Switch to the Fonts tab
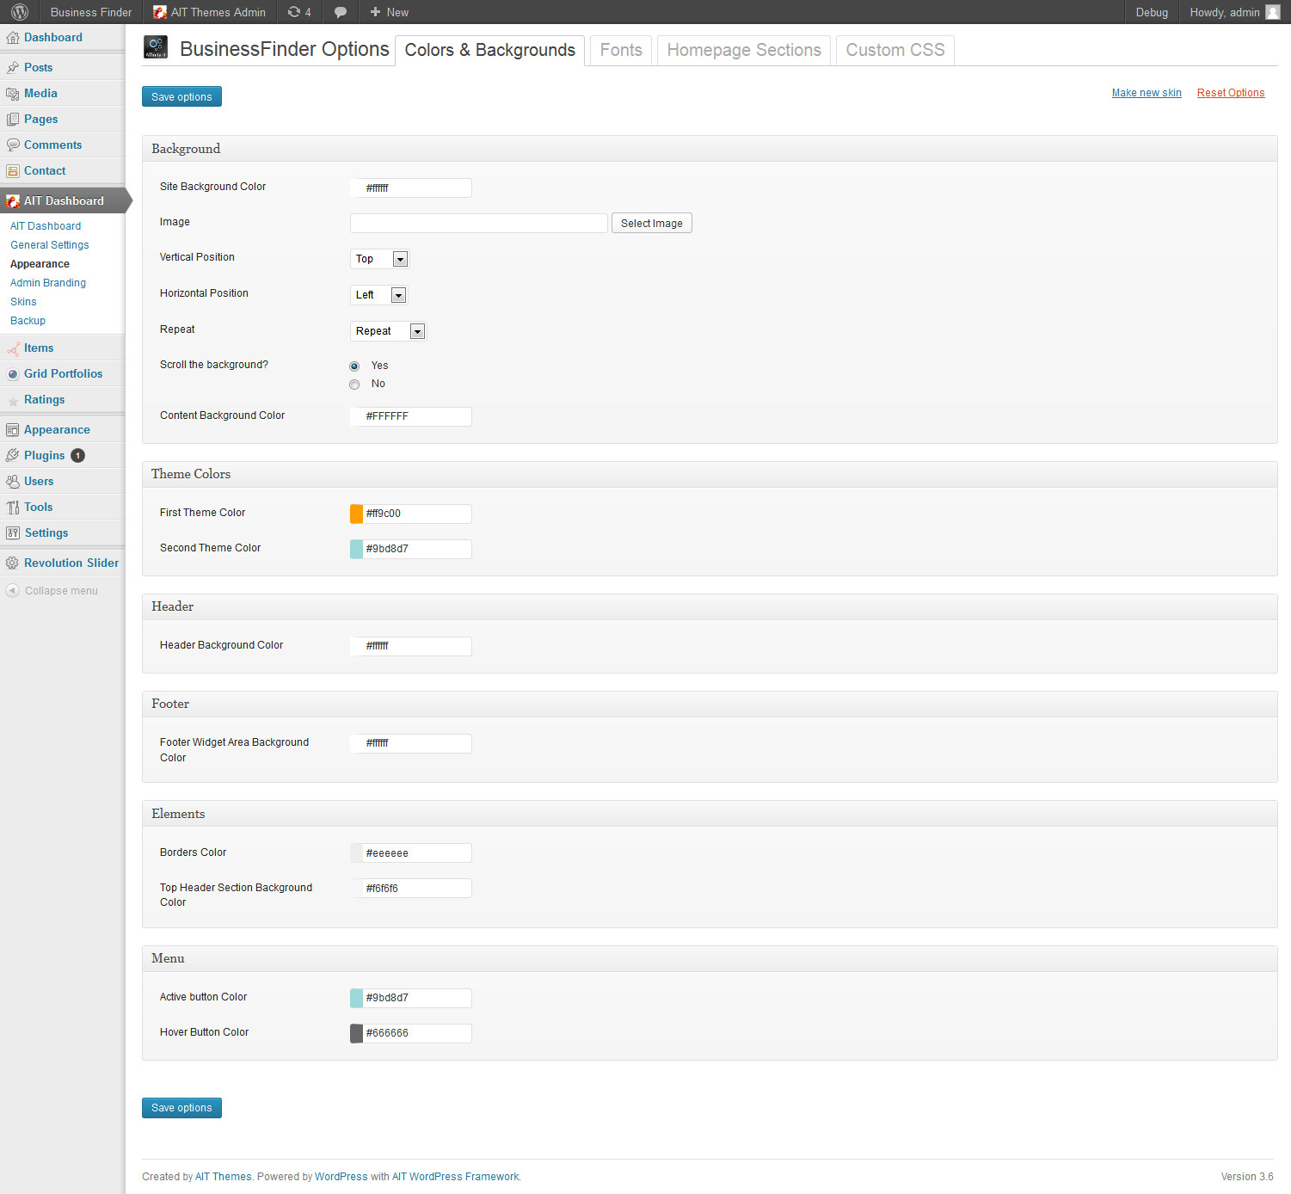The width and height of the screenshot is (1291, 1194). (x=620, y=50)
